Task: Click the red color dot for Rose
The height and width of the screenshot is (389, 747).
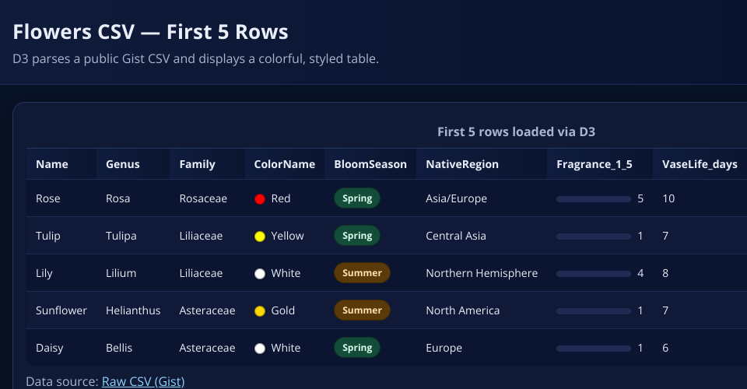Action: coord(261,198)
